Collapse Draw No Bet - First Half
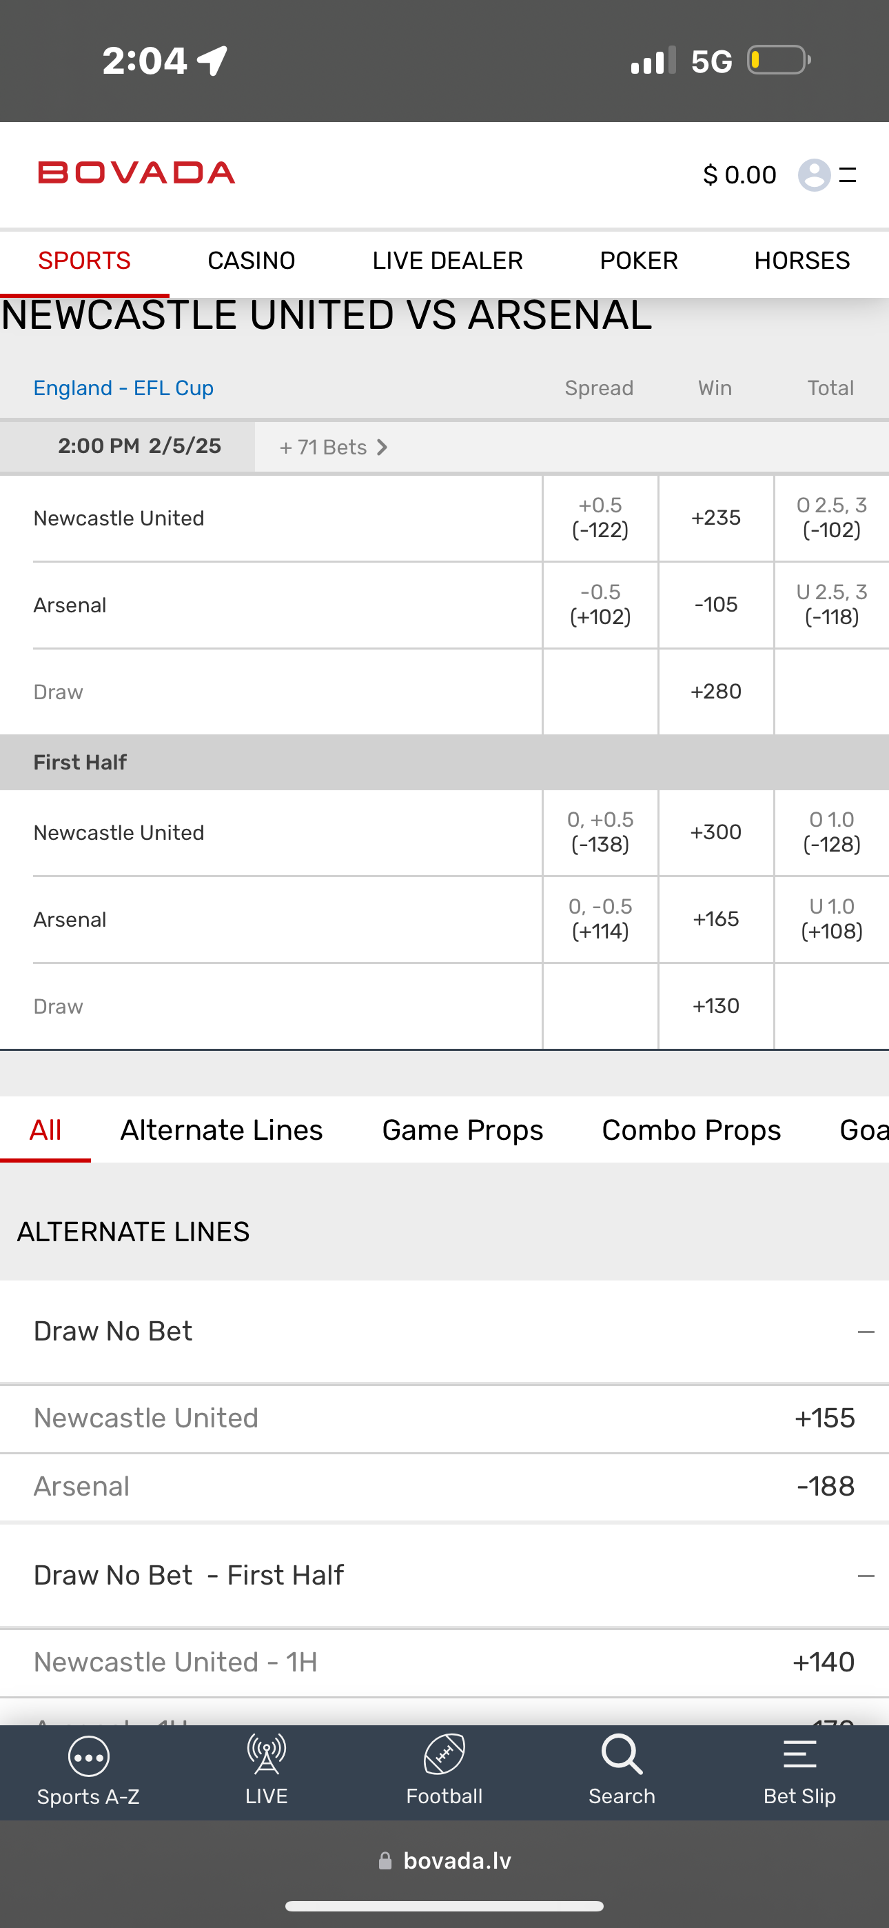The height and width of the screenshot is (1928, 889). [x=866, y=1576]
